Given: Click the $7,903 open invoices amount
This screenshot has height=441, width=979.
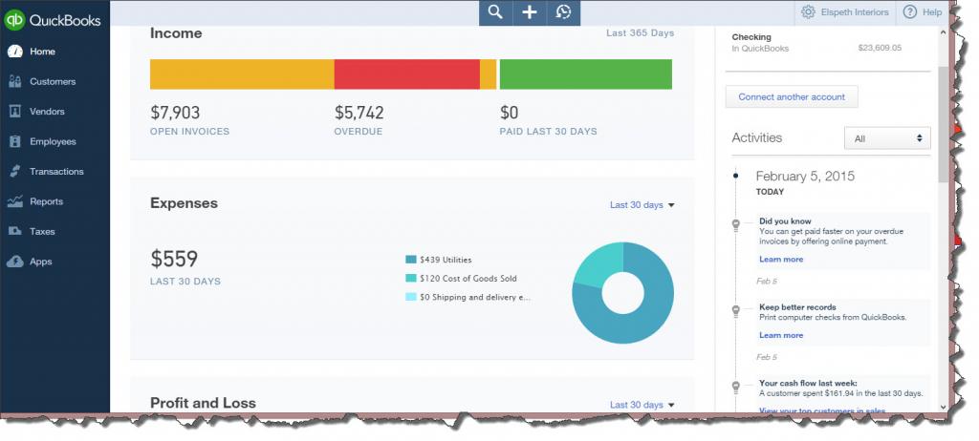Looking at the screenshot, I should [175, 113].
